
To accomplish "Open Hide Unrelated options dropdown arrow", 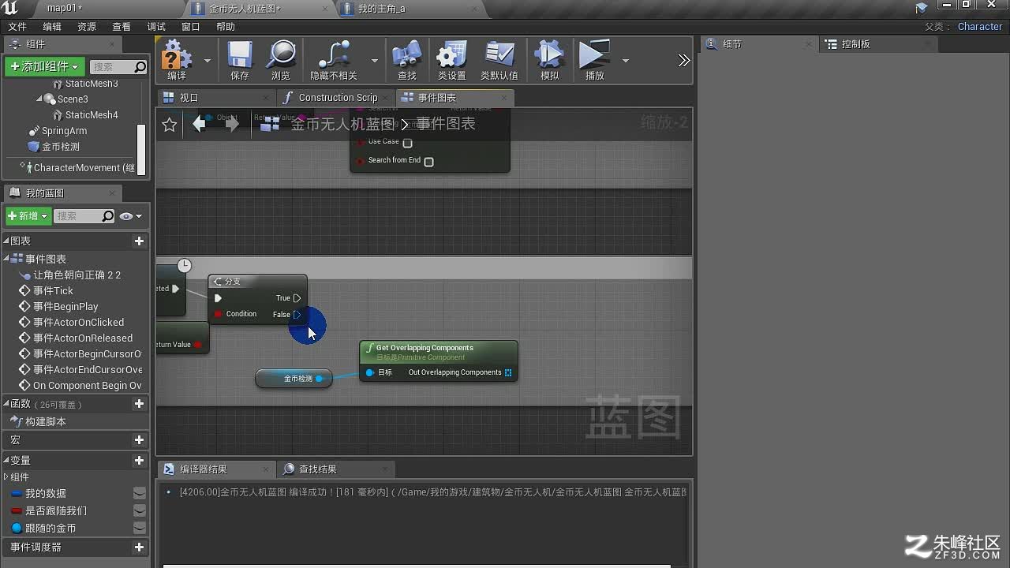I will pos(375,61).
